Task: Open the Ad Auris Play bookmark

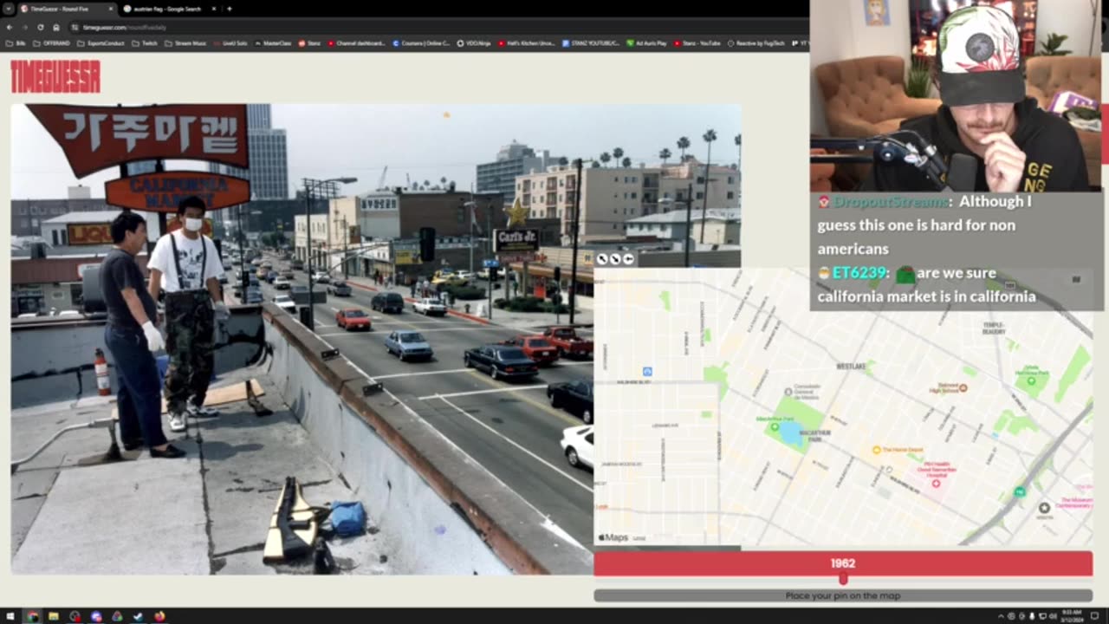Action: tap(646, 42)
